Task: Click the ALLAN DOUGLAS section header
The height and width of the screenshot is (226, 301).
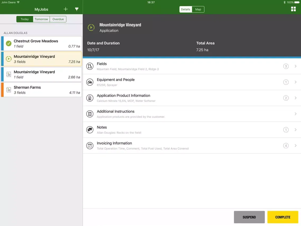Action: pyautogui.click(x=16, y=33)
